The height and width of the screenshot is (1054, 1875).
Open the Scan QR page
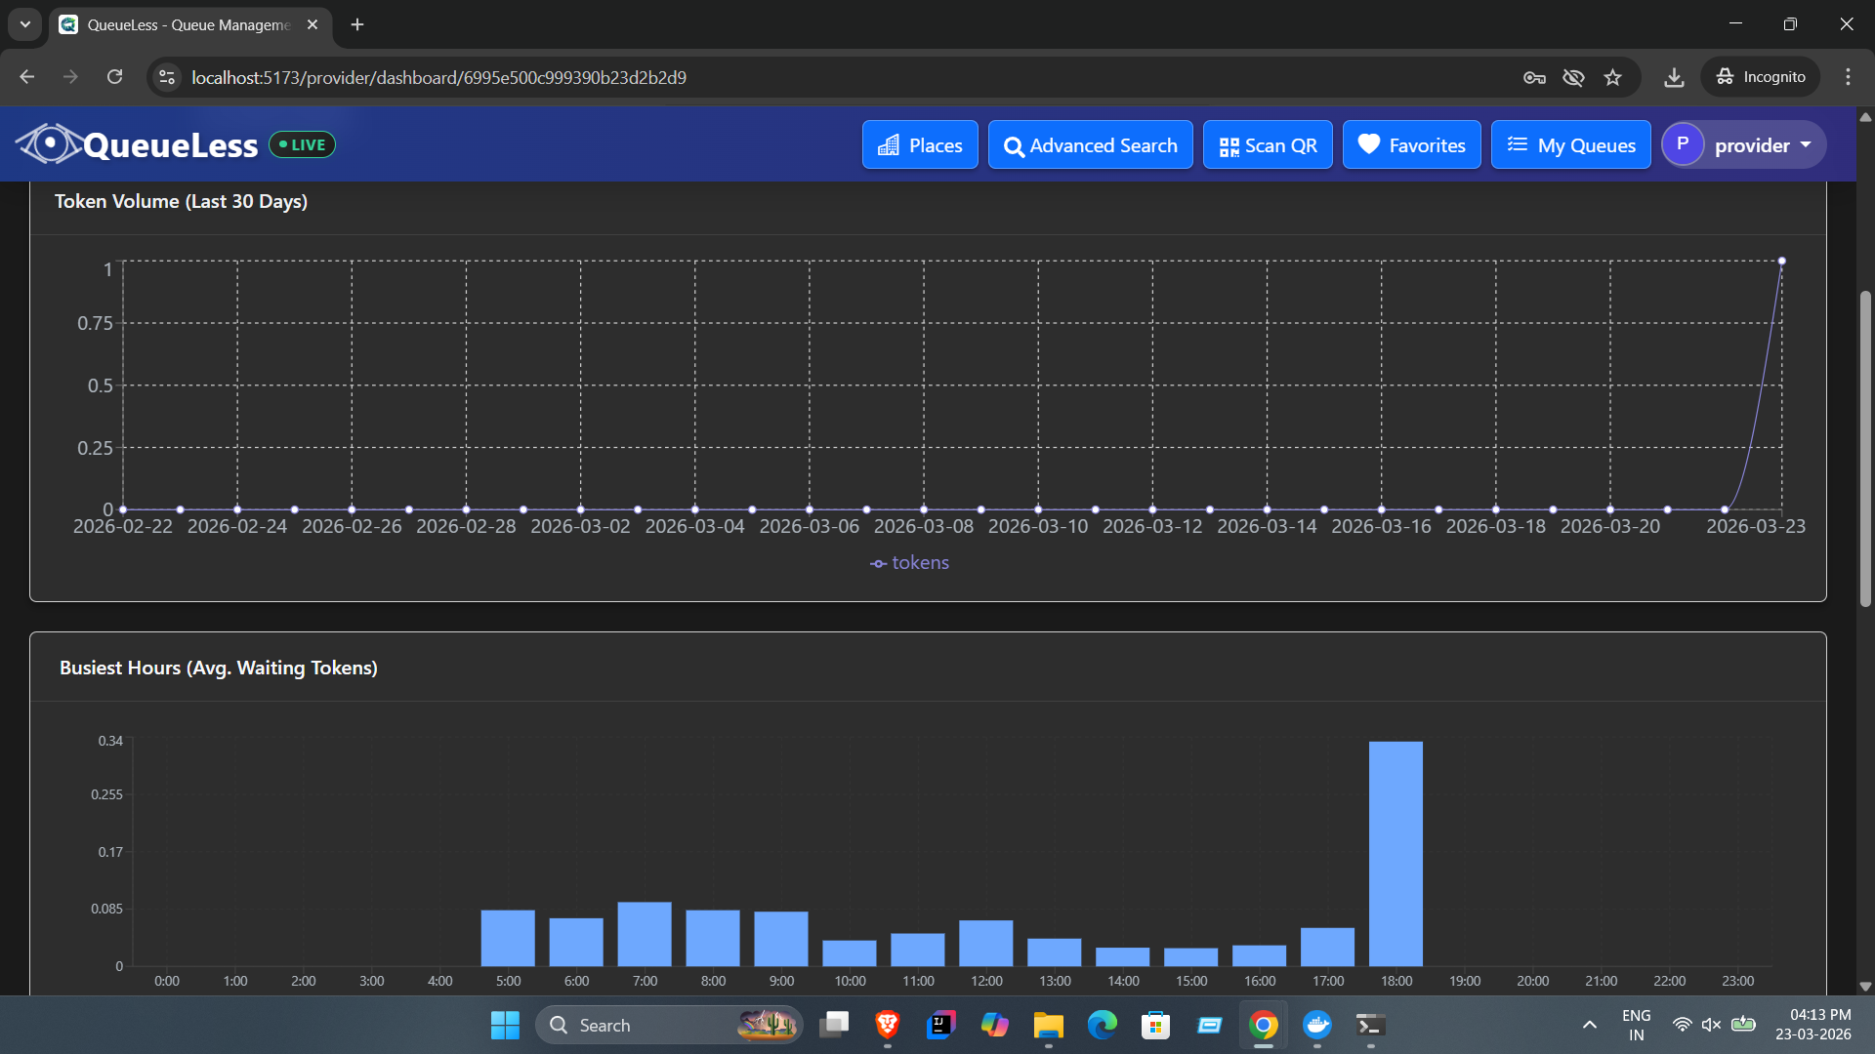coord(1268,145)
